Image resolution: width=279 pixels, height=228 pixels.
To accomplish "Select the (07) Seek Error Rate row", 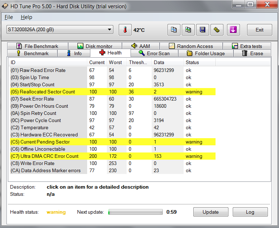I will click(113, 99).
